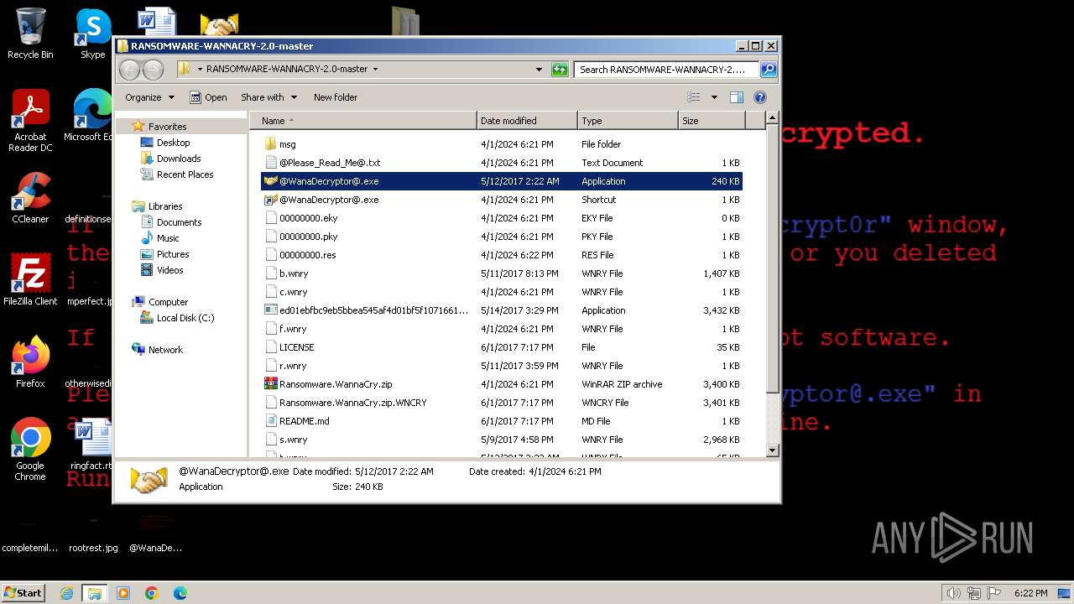Launch Internet Explorer from taskbar
1074x604 pixels.
pyautogui.click(x=67, y=593)
